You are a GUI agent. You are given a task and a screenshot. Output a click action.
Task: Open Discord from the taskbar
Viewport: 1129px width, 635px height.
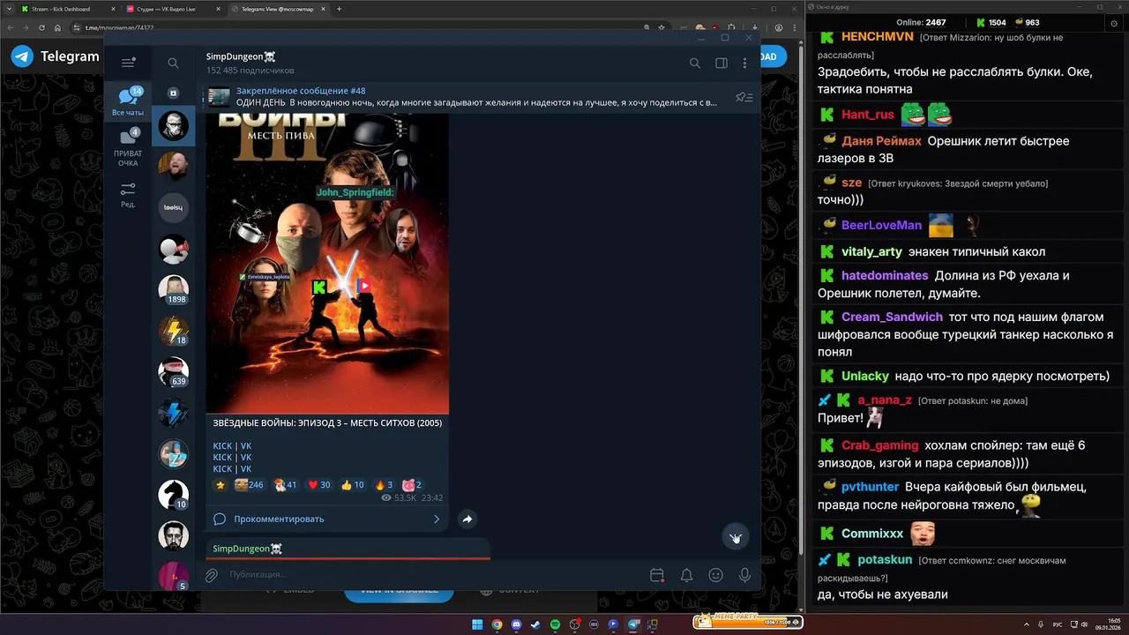pyautogui.click(x=516, y=624)
